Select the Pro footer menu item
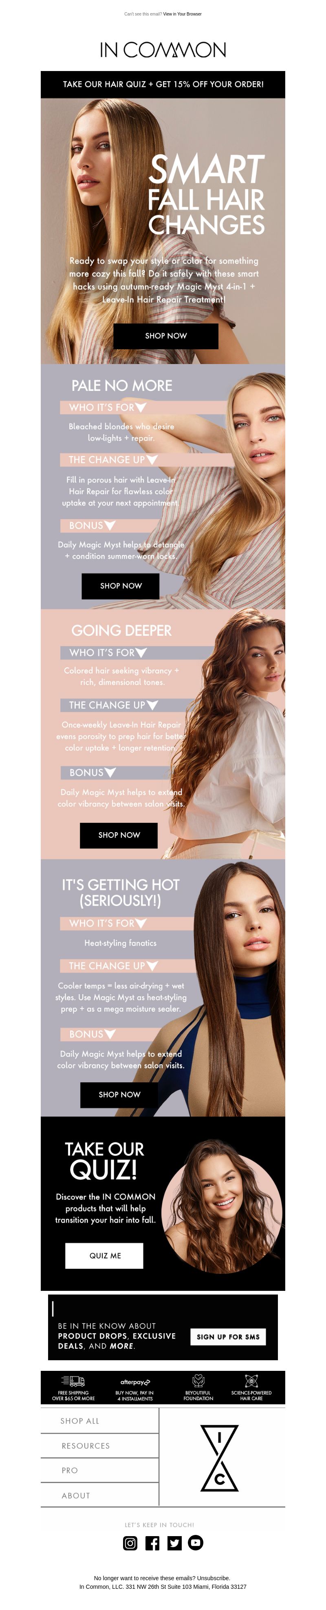This screenshot has height=1610, width=326. [x=100, y=1470]
